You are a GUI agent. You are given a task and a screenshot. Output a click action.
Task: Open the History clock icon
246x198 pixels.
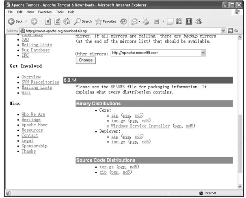[x=123, y=21]
